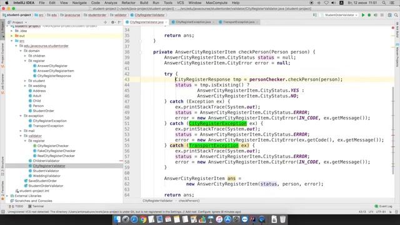Toggle the Ant Build side panel
The width and height of the screenshot is (400, 225).
[397, 29]
